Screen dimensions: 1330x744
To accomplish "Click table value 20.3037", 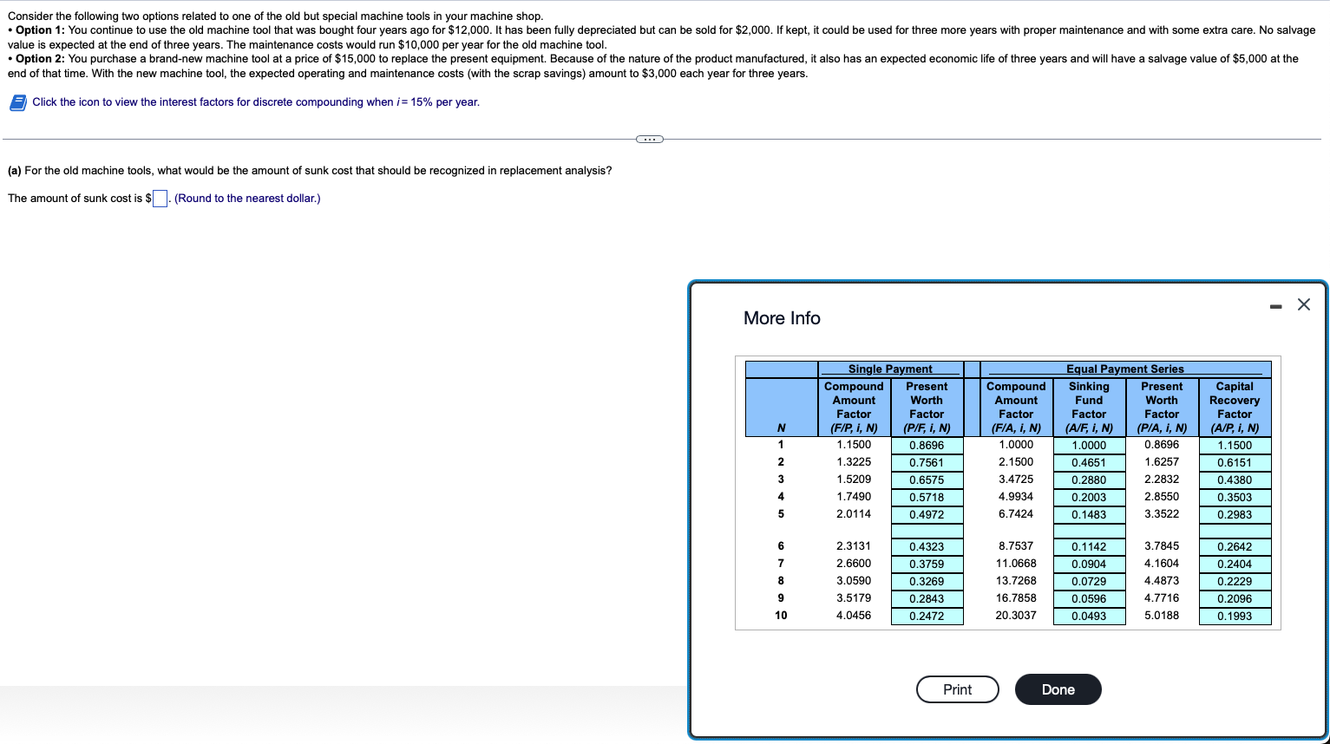I will (1016, 616).
